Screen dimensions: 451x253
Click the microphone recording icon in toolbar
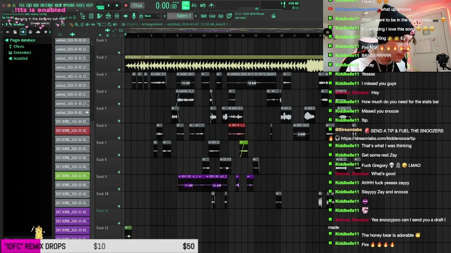(134, 16)
